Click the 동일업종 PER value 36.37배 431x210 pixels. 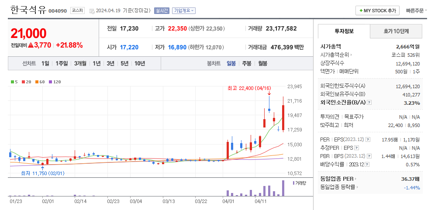click(x=410, y=179)
